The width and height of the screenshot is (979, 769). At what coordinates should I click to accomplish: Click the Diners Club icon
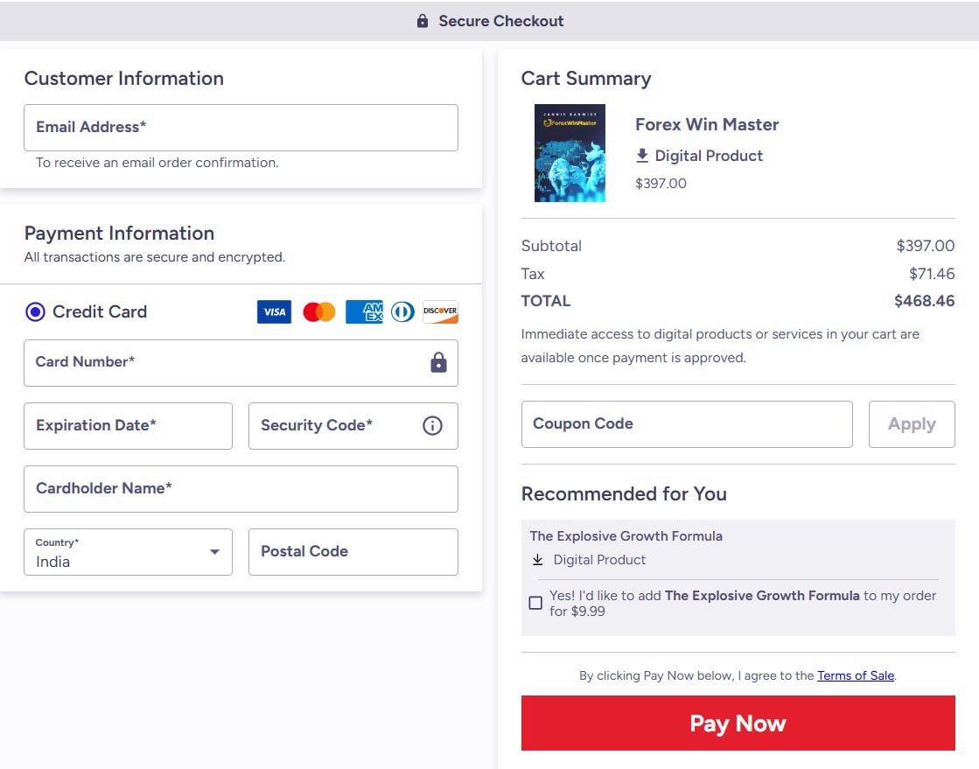[x=402, y=311]
